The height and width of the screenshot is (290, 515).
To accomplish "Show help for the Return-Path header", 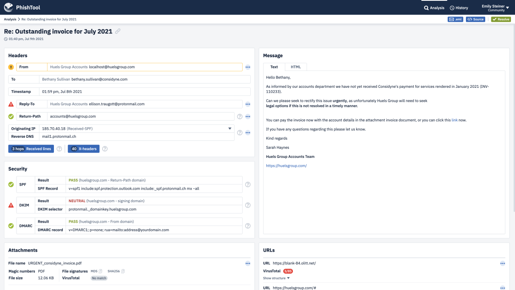I will pos(240,116).
